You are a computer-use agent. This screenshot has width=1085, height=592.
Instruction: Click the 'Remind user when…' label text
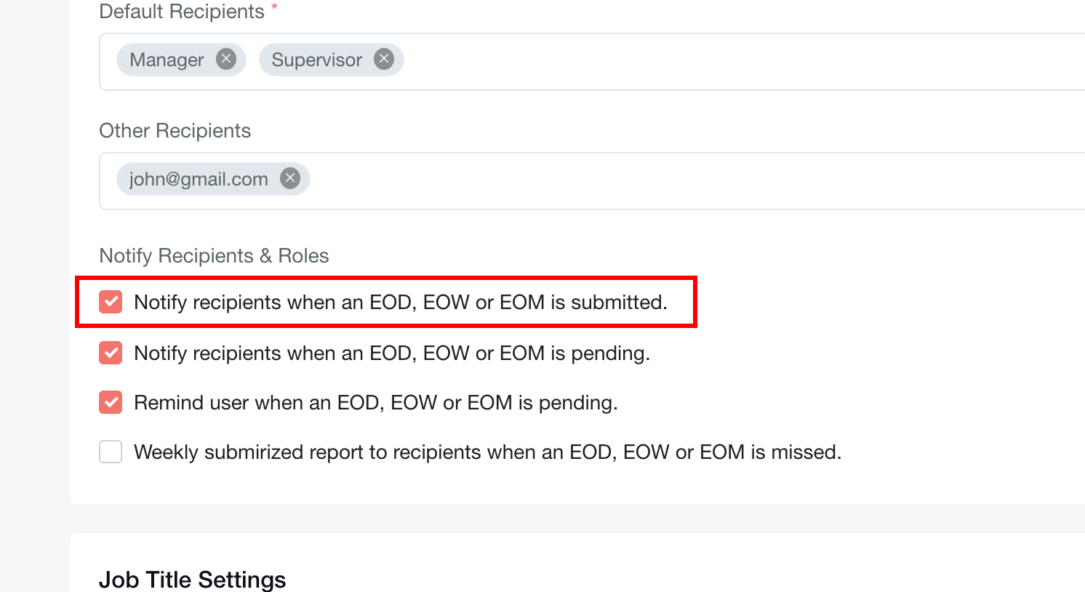[x=375, y=403]
